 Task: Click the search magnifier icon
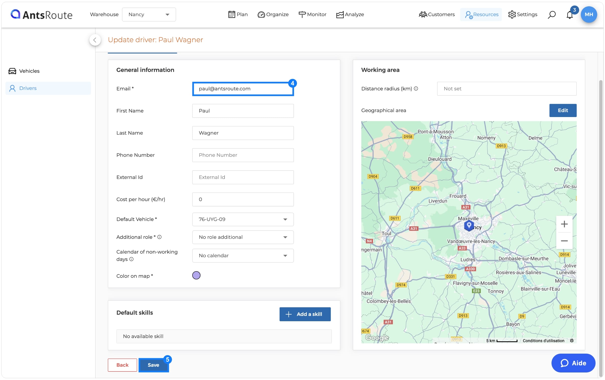tap(551, 15)
